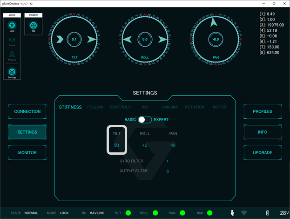Switch to Follow mode icon

(12, 41)
